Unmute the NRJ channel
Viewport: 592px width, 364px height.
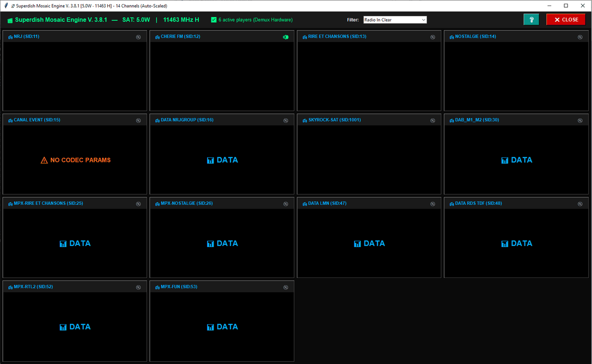click(138, 37)
